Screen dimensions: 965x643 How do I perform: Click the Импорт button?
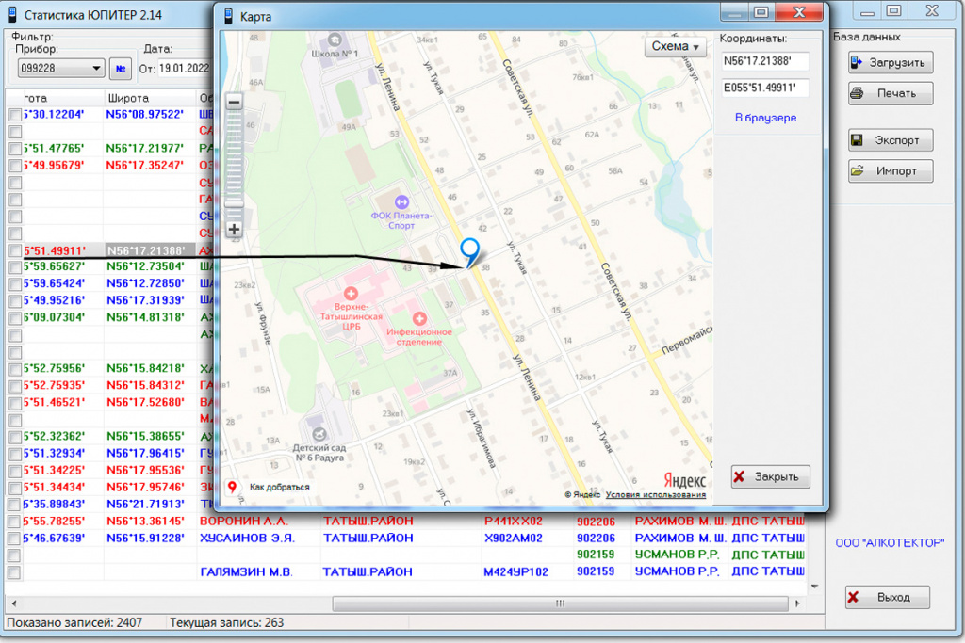[x=890, y=171]
